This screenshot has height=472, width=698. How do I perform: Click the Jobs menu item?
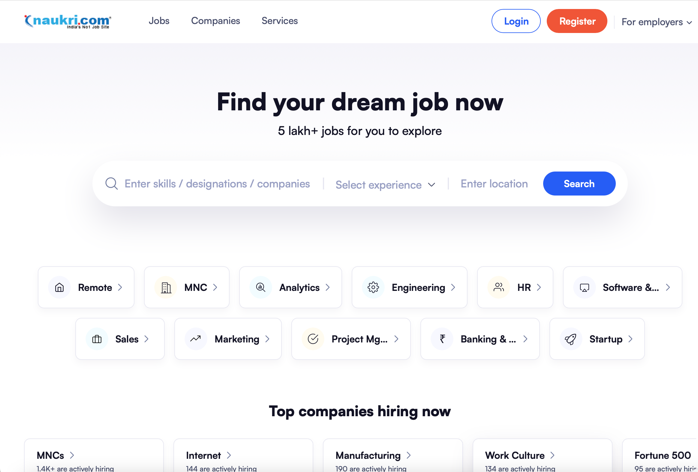(159, 21)
